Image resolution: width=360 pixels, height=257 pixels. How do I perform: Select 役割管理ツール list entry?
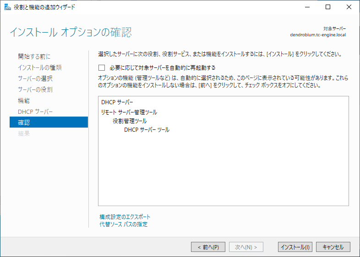pyautogui.click(x=130, y=121)
